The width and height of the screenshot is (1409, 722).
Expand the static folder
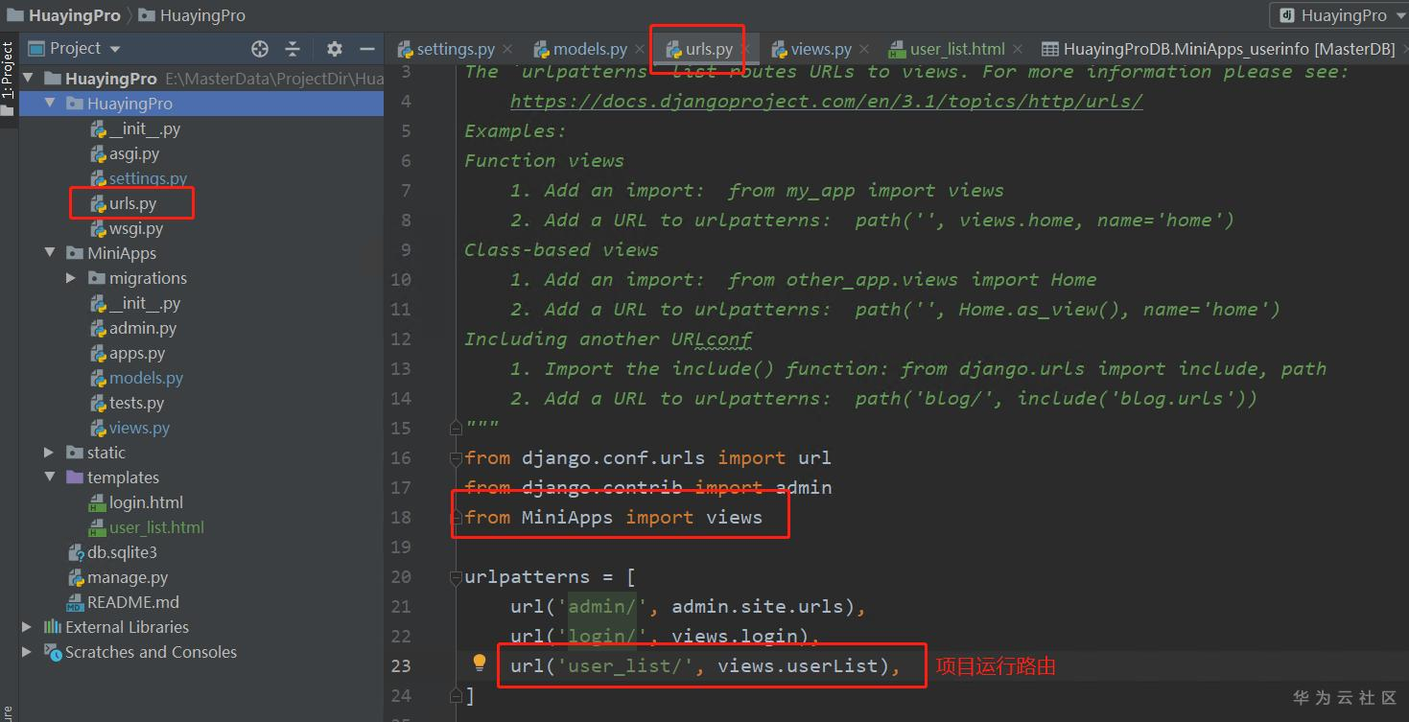click(50, 453)
